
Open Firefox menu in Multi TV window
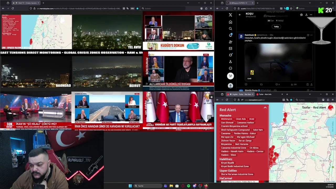211,8
